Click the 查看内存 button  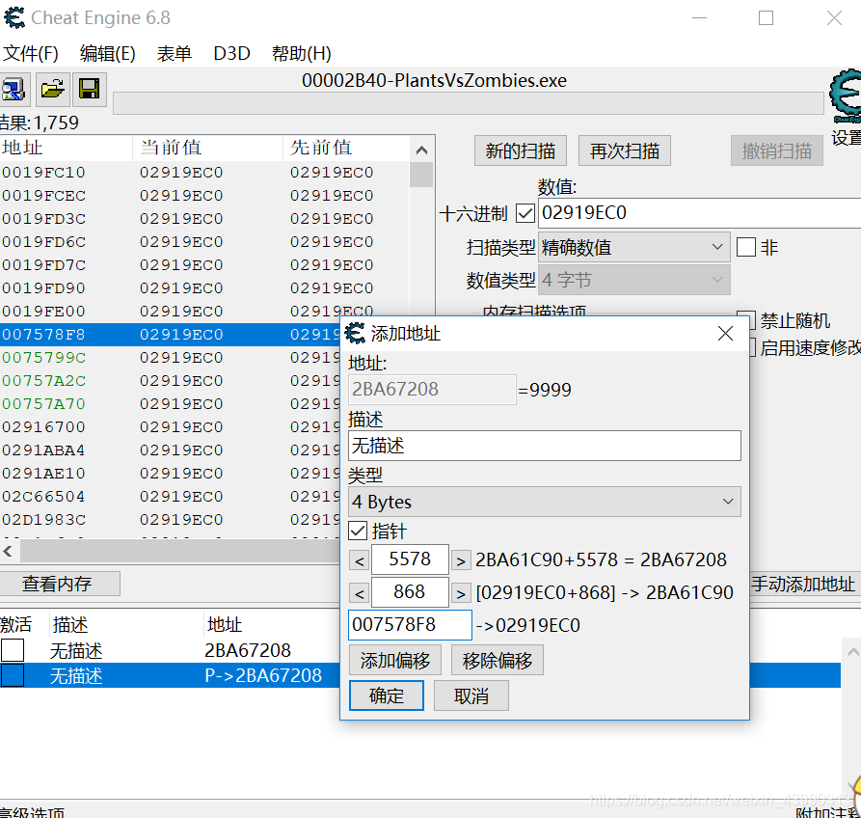coord(60,584)
